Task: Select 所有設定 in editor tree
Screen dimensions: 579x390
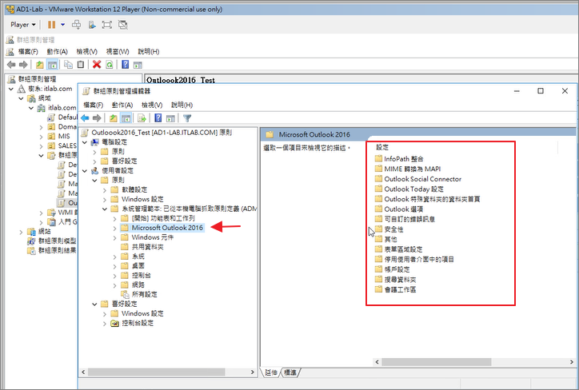Action: [145, 294]
